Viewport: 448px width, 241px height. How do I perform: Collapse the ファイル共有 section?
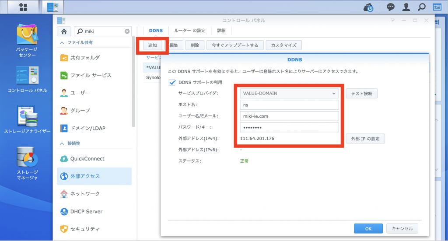pyautogui.click(x=62, y=43)
